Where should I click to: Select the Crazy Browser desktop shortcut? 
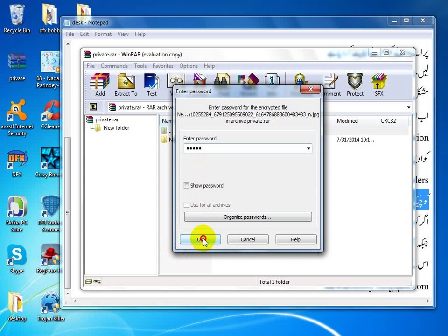click(49, 162)
